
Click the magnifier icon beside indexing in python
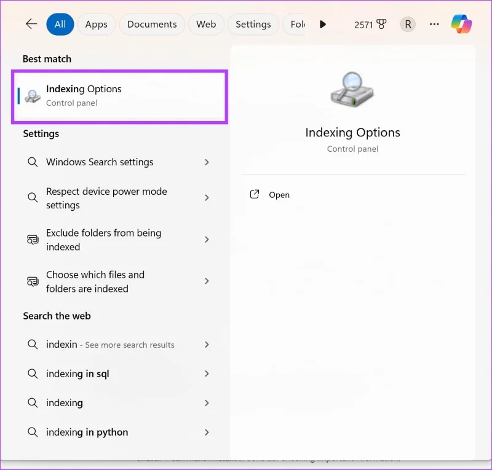pos(33,432)
